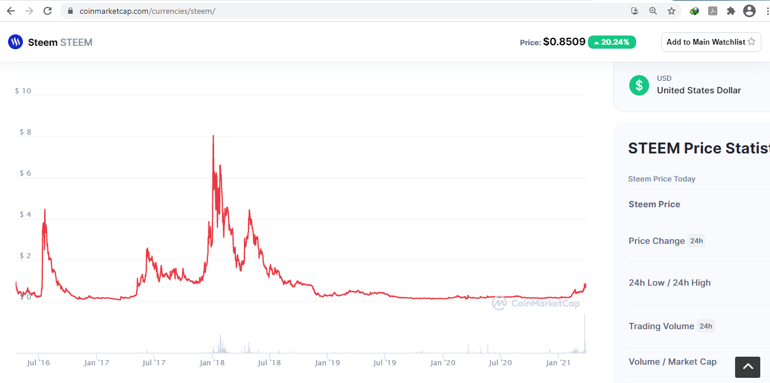Click the January 2018 price peak on chart
Image resolution: width=770 pixels, height=383 pixels.
[x=214, y=136]
